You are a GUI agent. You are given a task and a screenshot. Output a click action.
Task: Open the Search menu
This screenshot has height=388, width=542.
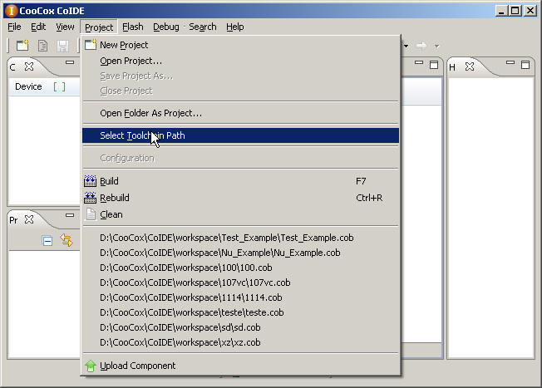[x=203, y=27]
